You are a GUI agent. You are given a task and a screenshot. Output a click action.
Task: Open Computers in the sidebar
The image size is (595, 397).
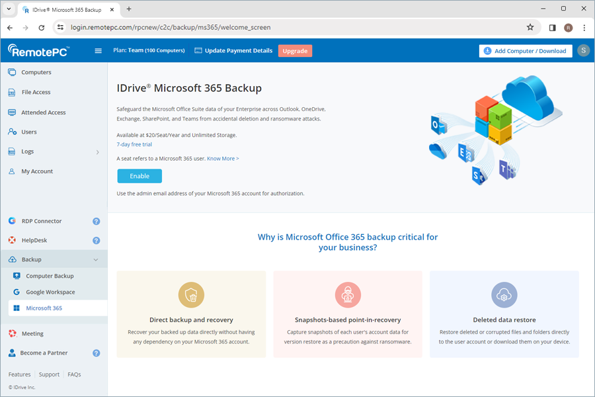tap(36, 72)
